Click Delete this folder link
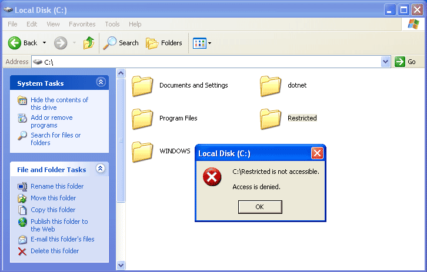Screen dimensions: 427x272 pyautogui.click(x=55, y=251)
